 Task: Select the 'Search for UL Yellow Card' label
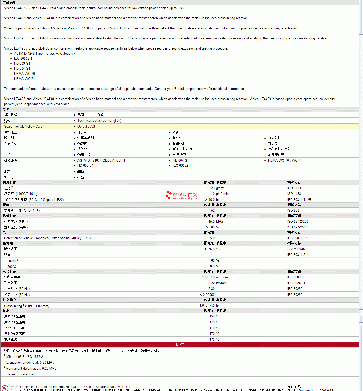pyautogui.click(x=23, y=127)
